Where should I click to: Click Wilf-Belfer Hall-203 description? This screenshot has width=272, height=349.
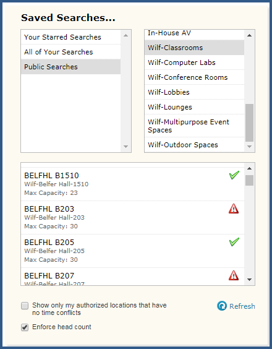[x=54, y=217]
